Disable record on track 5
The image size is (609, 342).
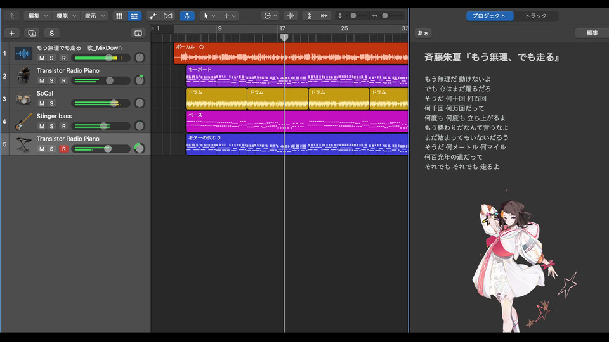(x=63, y=149)
